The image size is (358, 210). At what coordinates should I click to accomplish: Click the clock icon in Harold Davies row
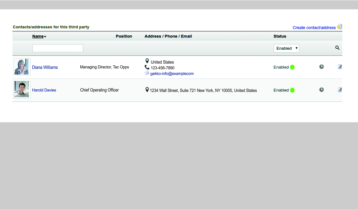321,90
